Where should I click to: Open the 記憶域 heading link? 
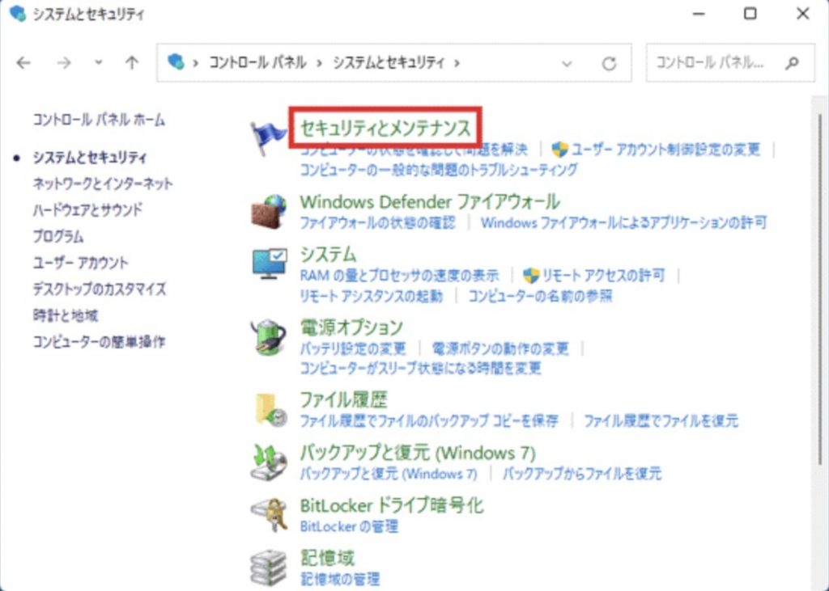click(327, 558)
